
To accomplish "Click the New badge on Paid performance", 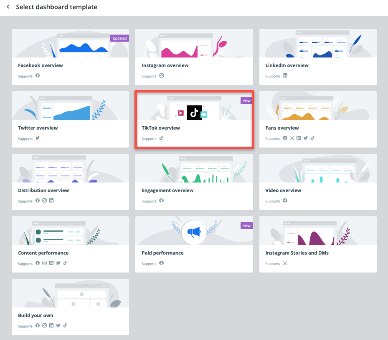I will coord(247,226).
